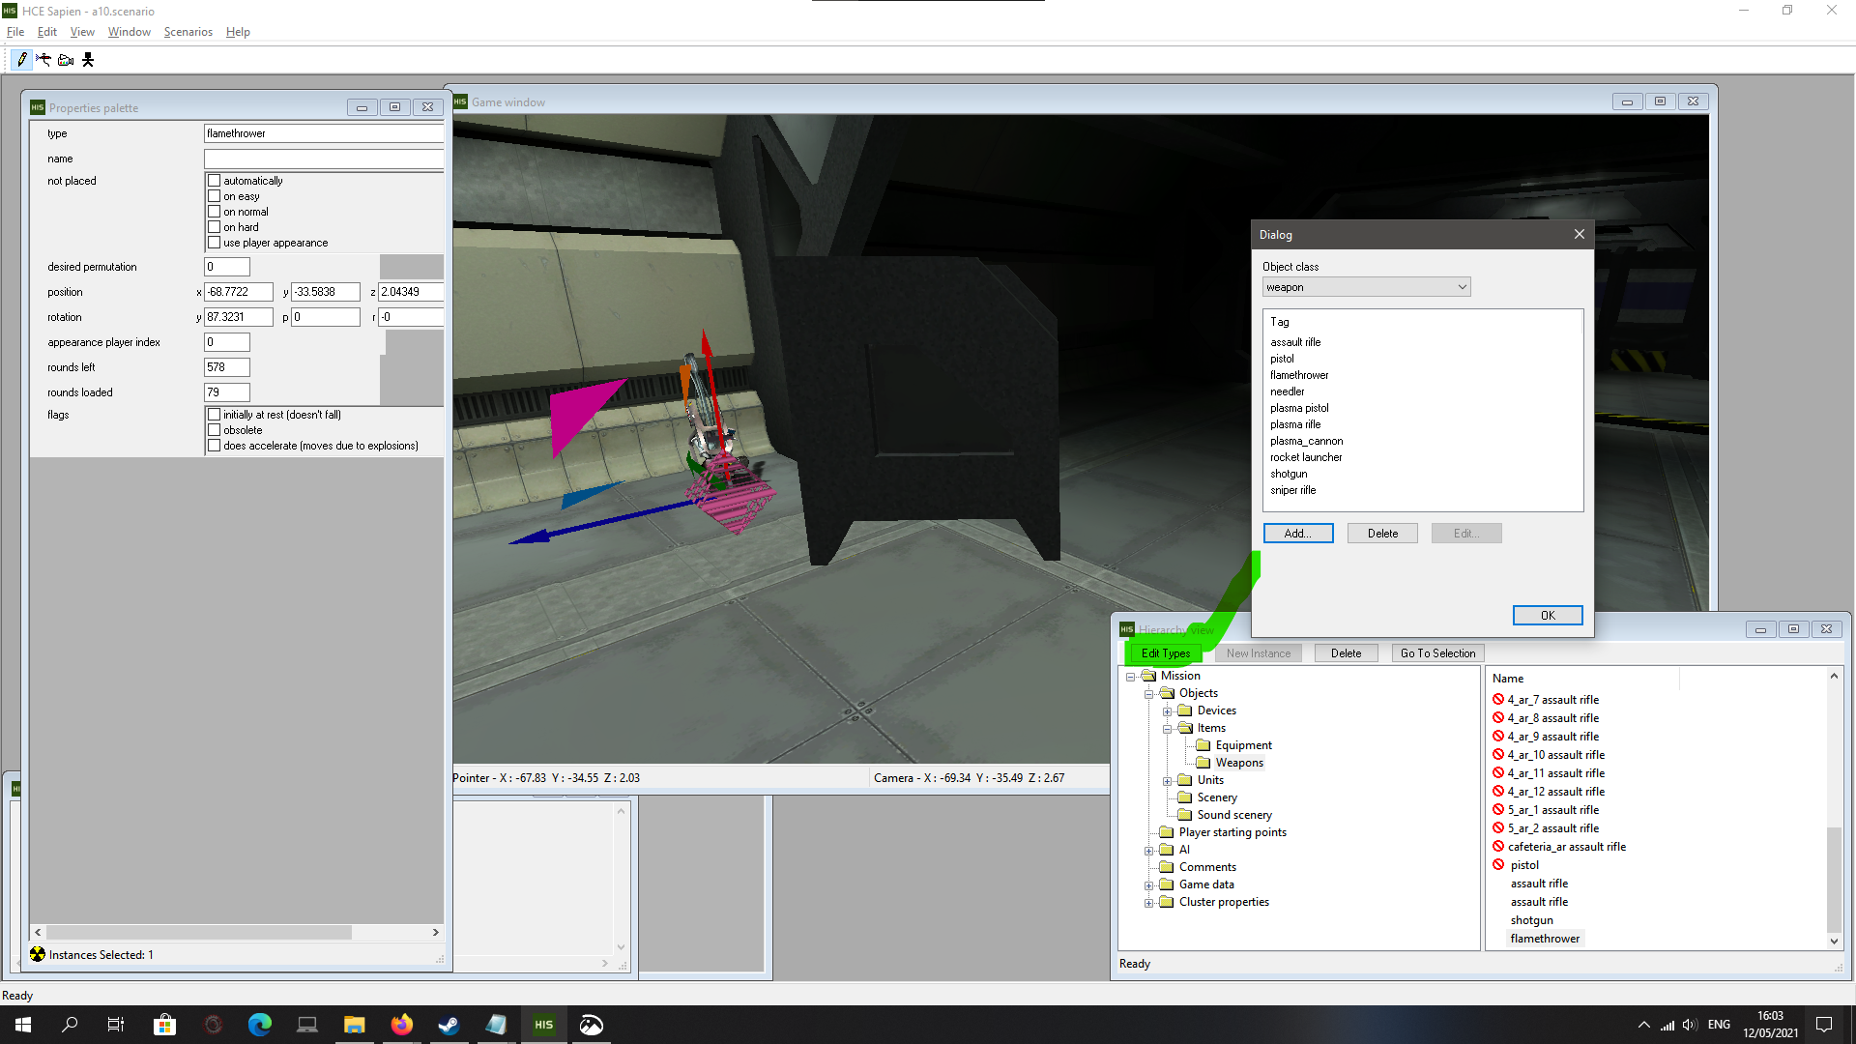Click the airbrush spray tool icon

(x=43, y=59)
